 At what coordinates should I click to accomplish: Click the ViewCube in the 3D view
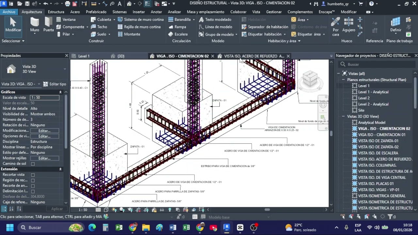[310, 79]
